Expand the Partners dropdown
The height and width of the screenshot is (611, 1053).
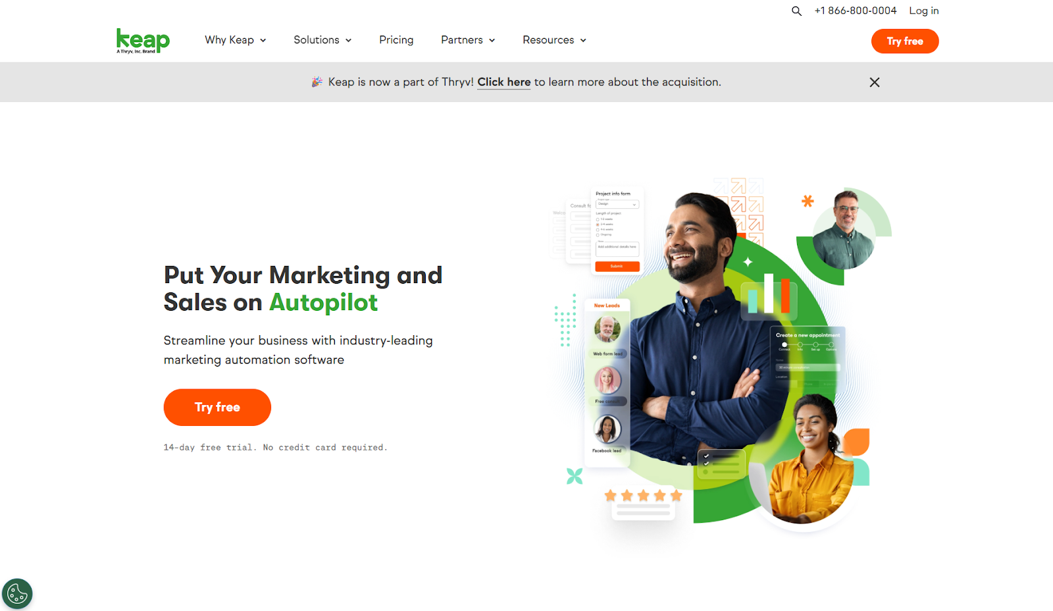(468, 40)
